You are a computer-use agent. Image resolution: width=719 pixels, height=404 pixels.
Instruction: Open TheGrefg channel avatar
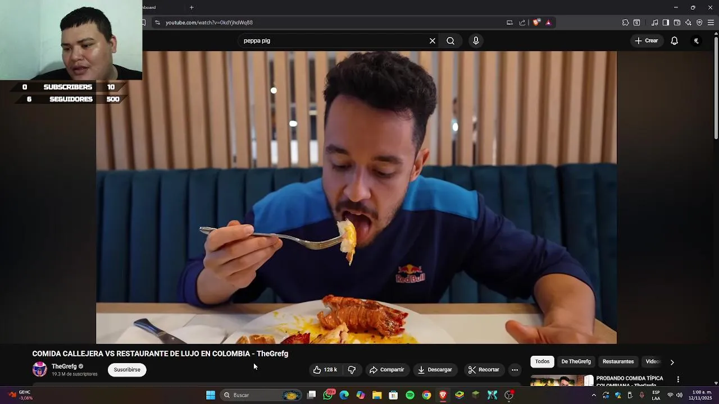click(39, 369)
